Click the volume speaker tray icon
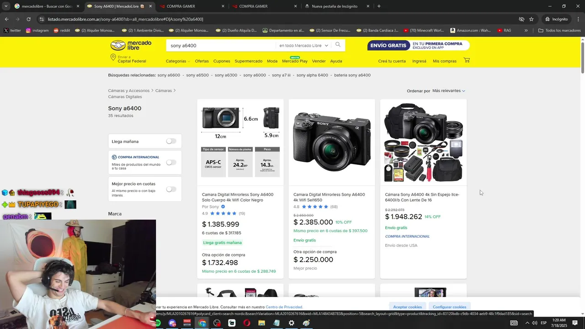The height and width of the screenshot is (329, 585). point(534,323)
